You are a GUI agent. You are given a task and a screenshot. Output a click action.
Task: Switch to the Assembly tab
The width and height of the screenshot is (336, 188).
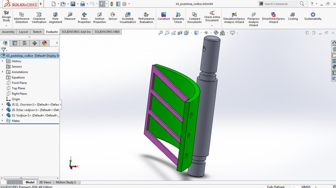pos(8,32)
